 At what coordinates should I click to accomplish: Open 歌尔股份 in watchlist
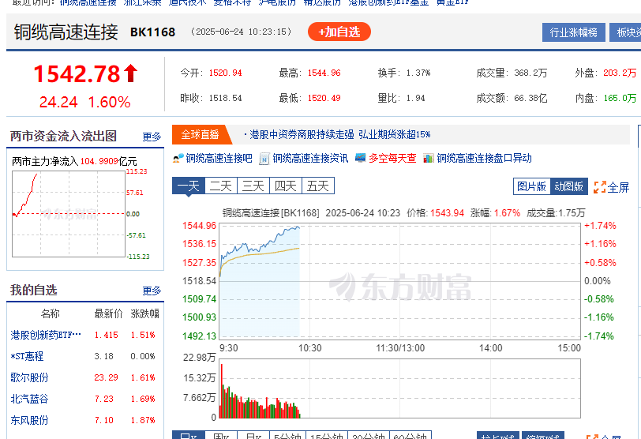click(29, 377)
